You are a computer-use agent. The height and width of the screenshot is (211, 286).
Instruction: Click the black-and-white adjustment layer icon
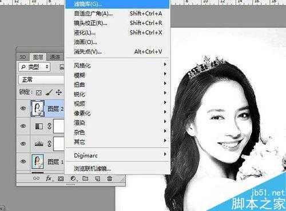[39, 126]
